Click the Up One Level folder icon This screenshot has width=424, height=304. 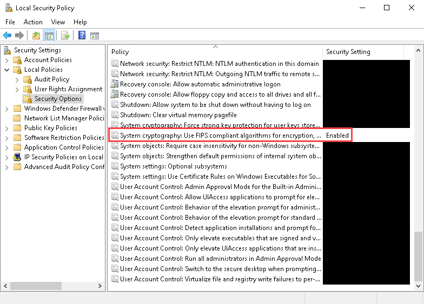point(36,36)
